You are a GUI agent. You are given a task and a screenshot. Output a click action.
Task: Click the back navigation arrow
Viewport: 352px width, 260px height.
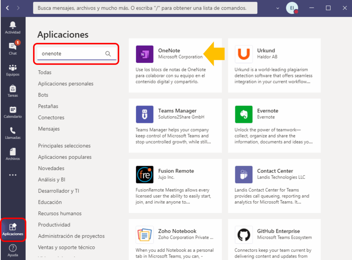pos(8,8)
